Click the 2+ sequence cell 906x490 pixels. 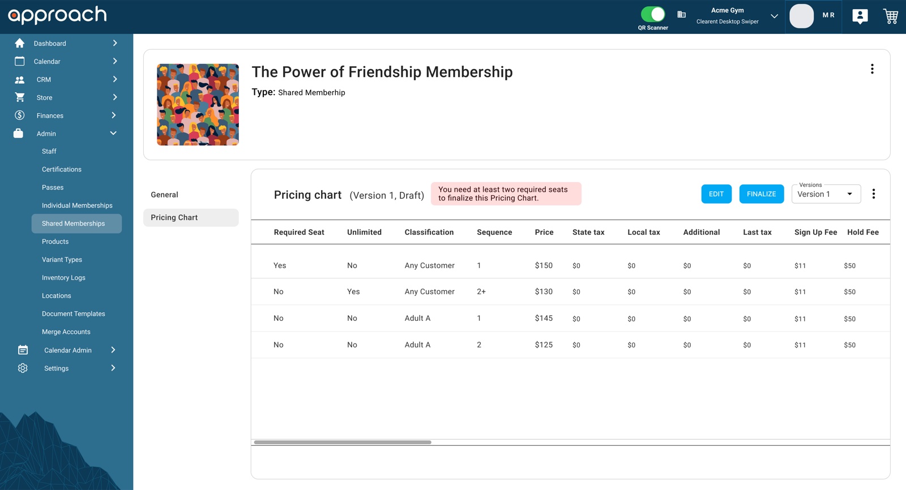tap(481, 292)
